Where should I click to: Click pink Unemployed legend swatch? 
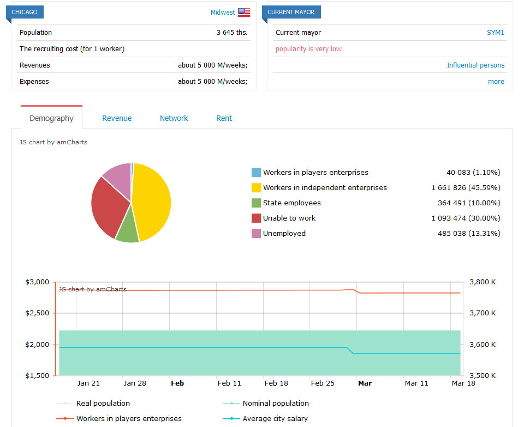point(256,233)
